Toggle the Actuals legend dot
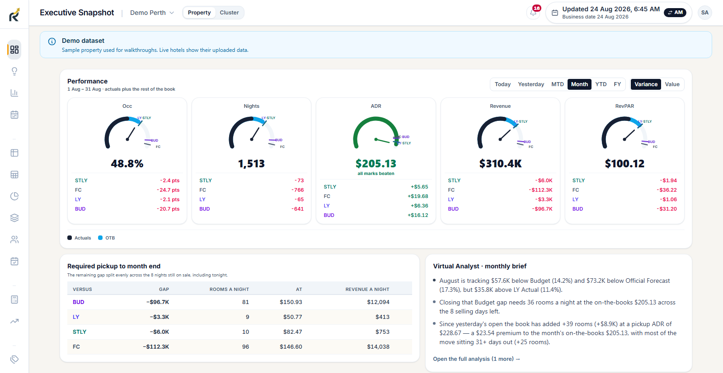Screen dimensions: 723x373 click(70, 238)
